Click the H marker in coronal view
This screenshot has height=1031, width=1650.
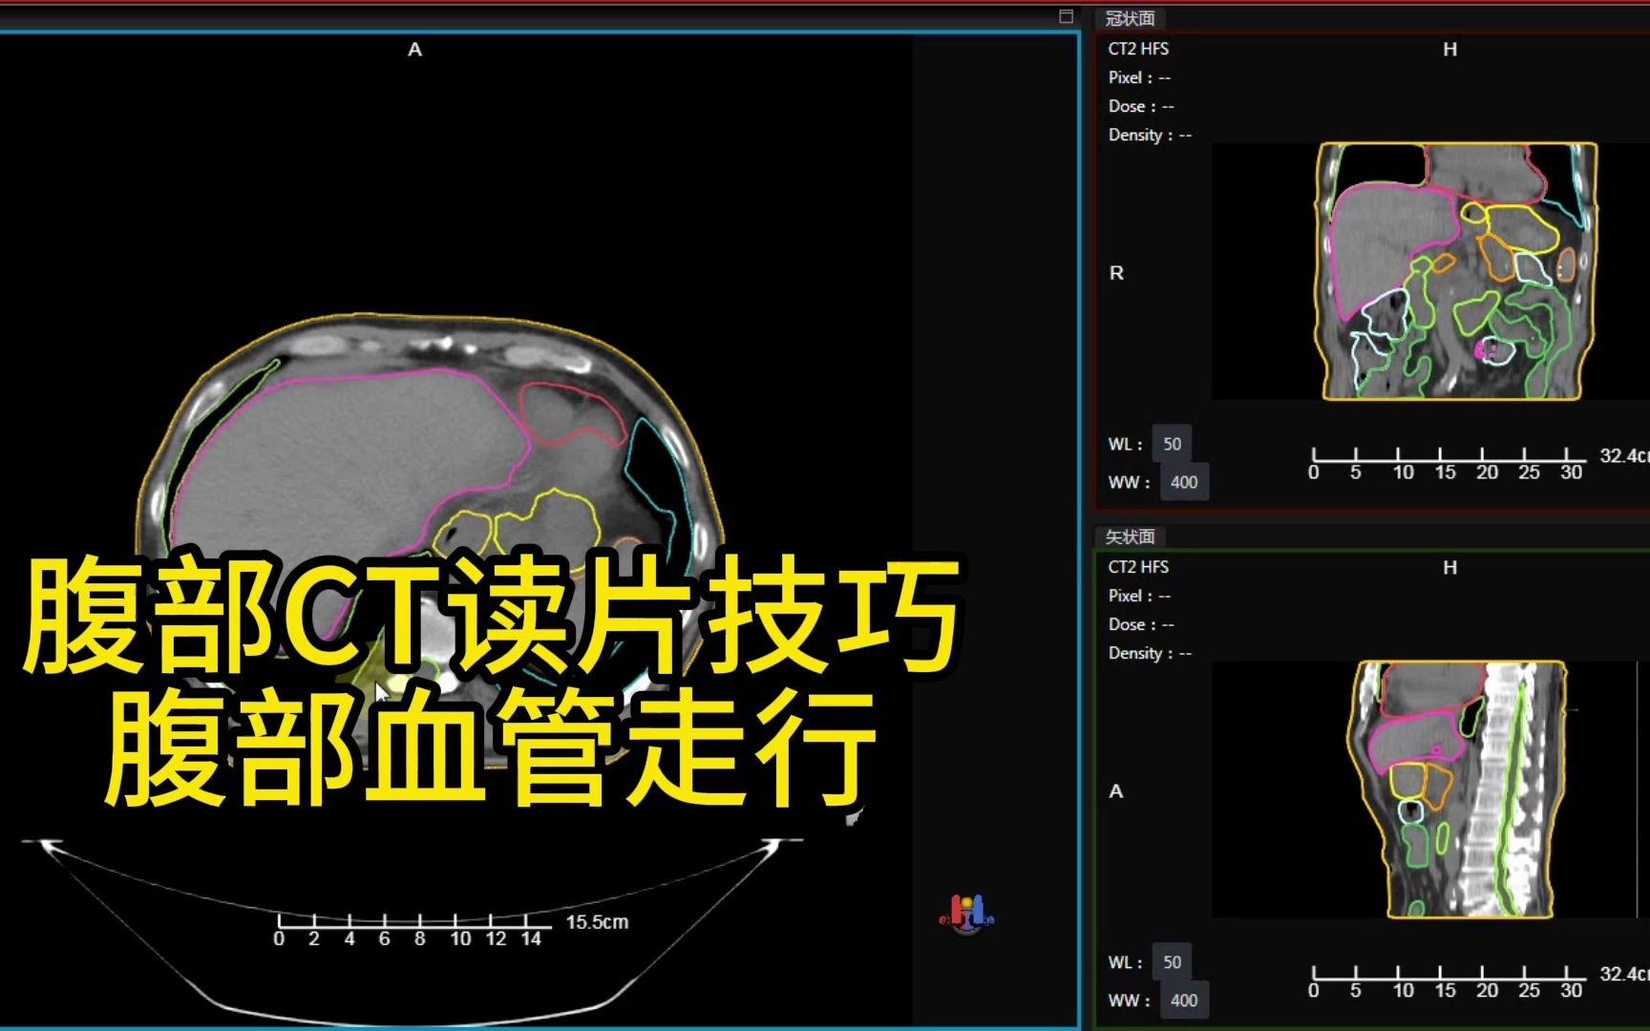pos(1449,50)
